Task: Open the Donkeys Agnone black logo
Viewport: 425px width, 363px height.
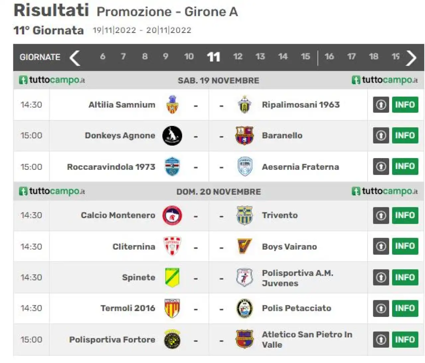Action: pos(172,136)
